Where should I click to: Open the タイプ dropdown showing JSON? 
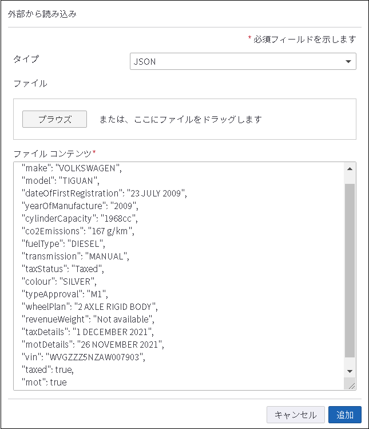[x=243, y=61]
